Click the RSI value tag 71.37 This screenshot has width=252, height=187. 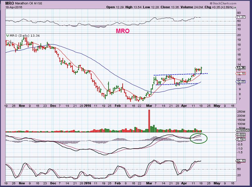(241, 17)
